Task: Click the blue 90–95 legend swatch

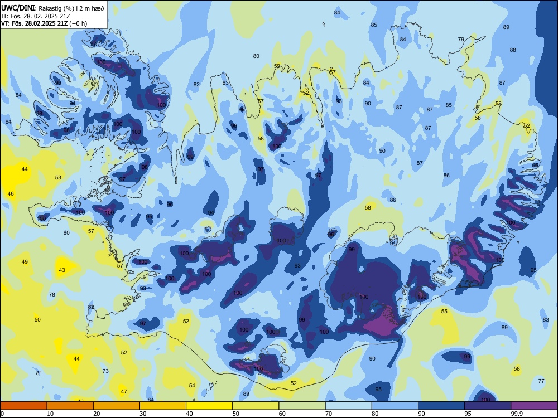Action: pyautogui.click(x=441, y=406)
